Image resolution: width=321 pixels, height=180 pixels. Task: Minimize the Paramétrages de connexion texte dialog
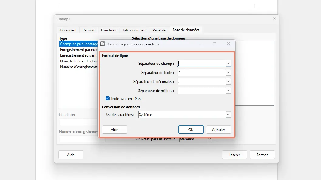(201, 44)
